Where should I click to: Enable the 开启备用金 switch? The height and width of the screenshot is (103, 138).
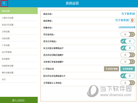[128, 34]
